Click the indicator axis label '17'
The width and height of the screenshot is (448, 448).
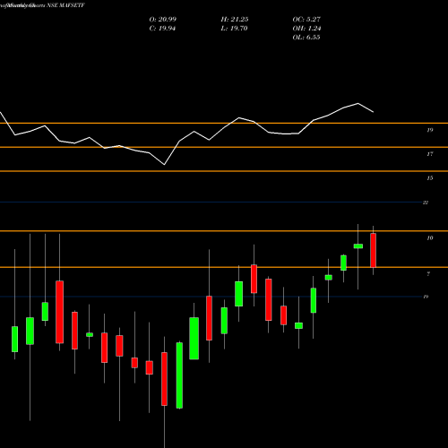[430, 154]
